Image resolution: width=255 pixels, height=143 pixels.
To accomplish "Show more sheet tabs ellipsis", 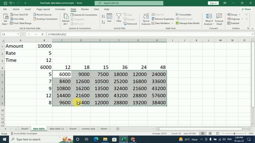I will tap(16, 129).
